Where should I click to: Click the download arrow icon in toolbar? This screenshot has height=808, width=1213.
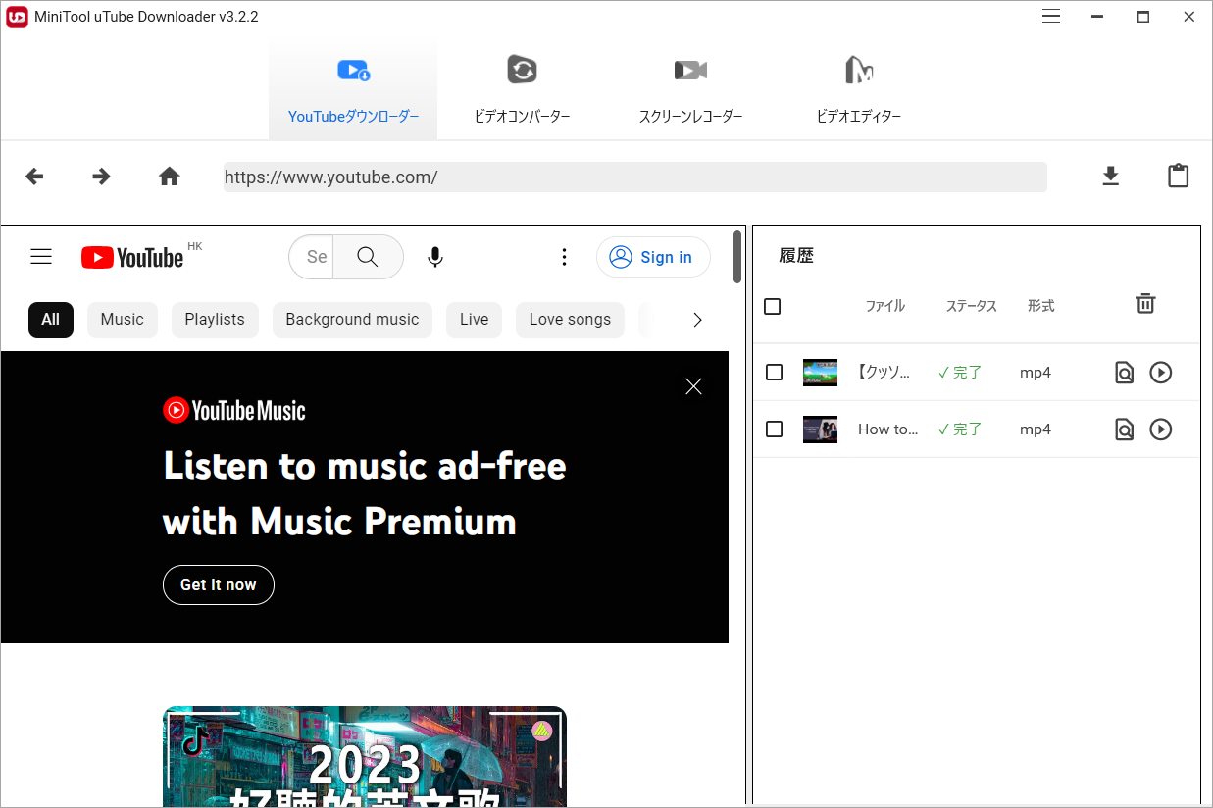(x=1110, y=177)
